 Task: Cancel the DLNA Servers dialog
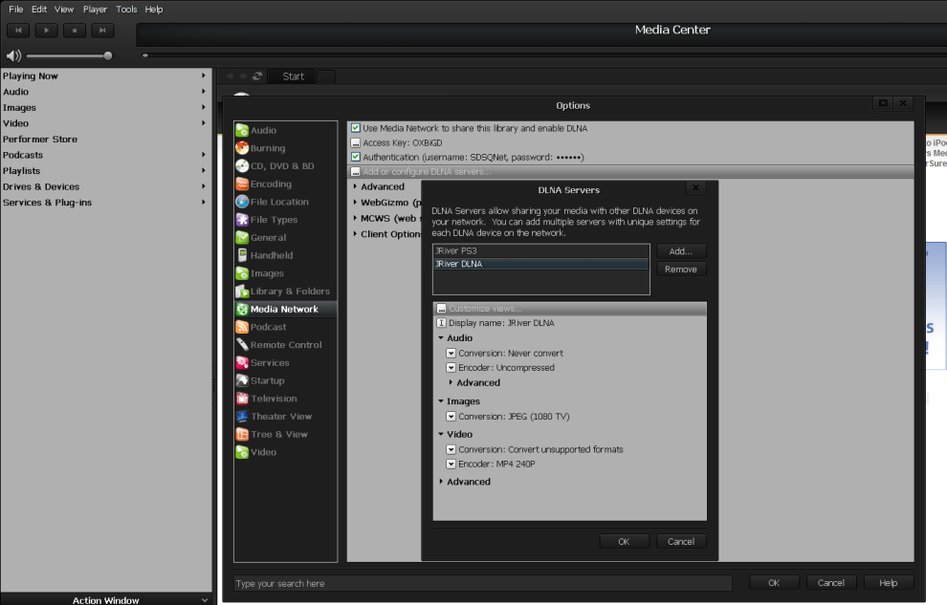[681, 542]
